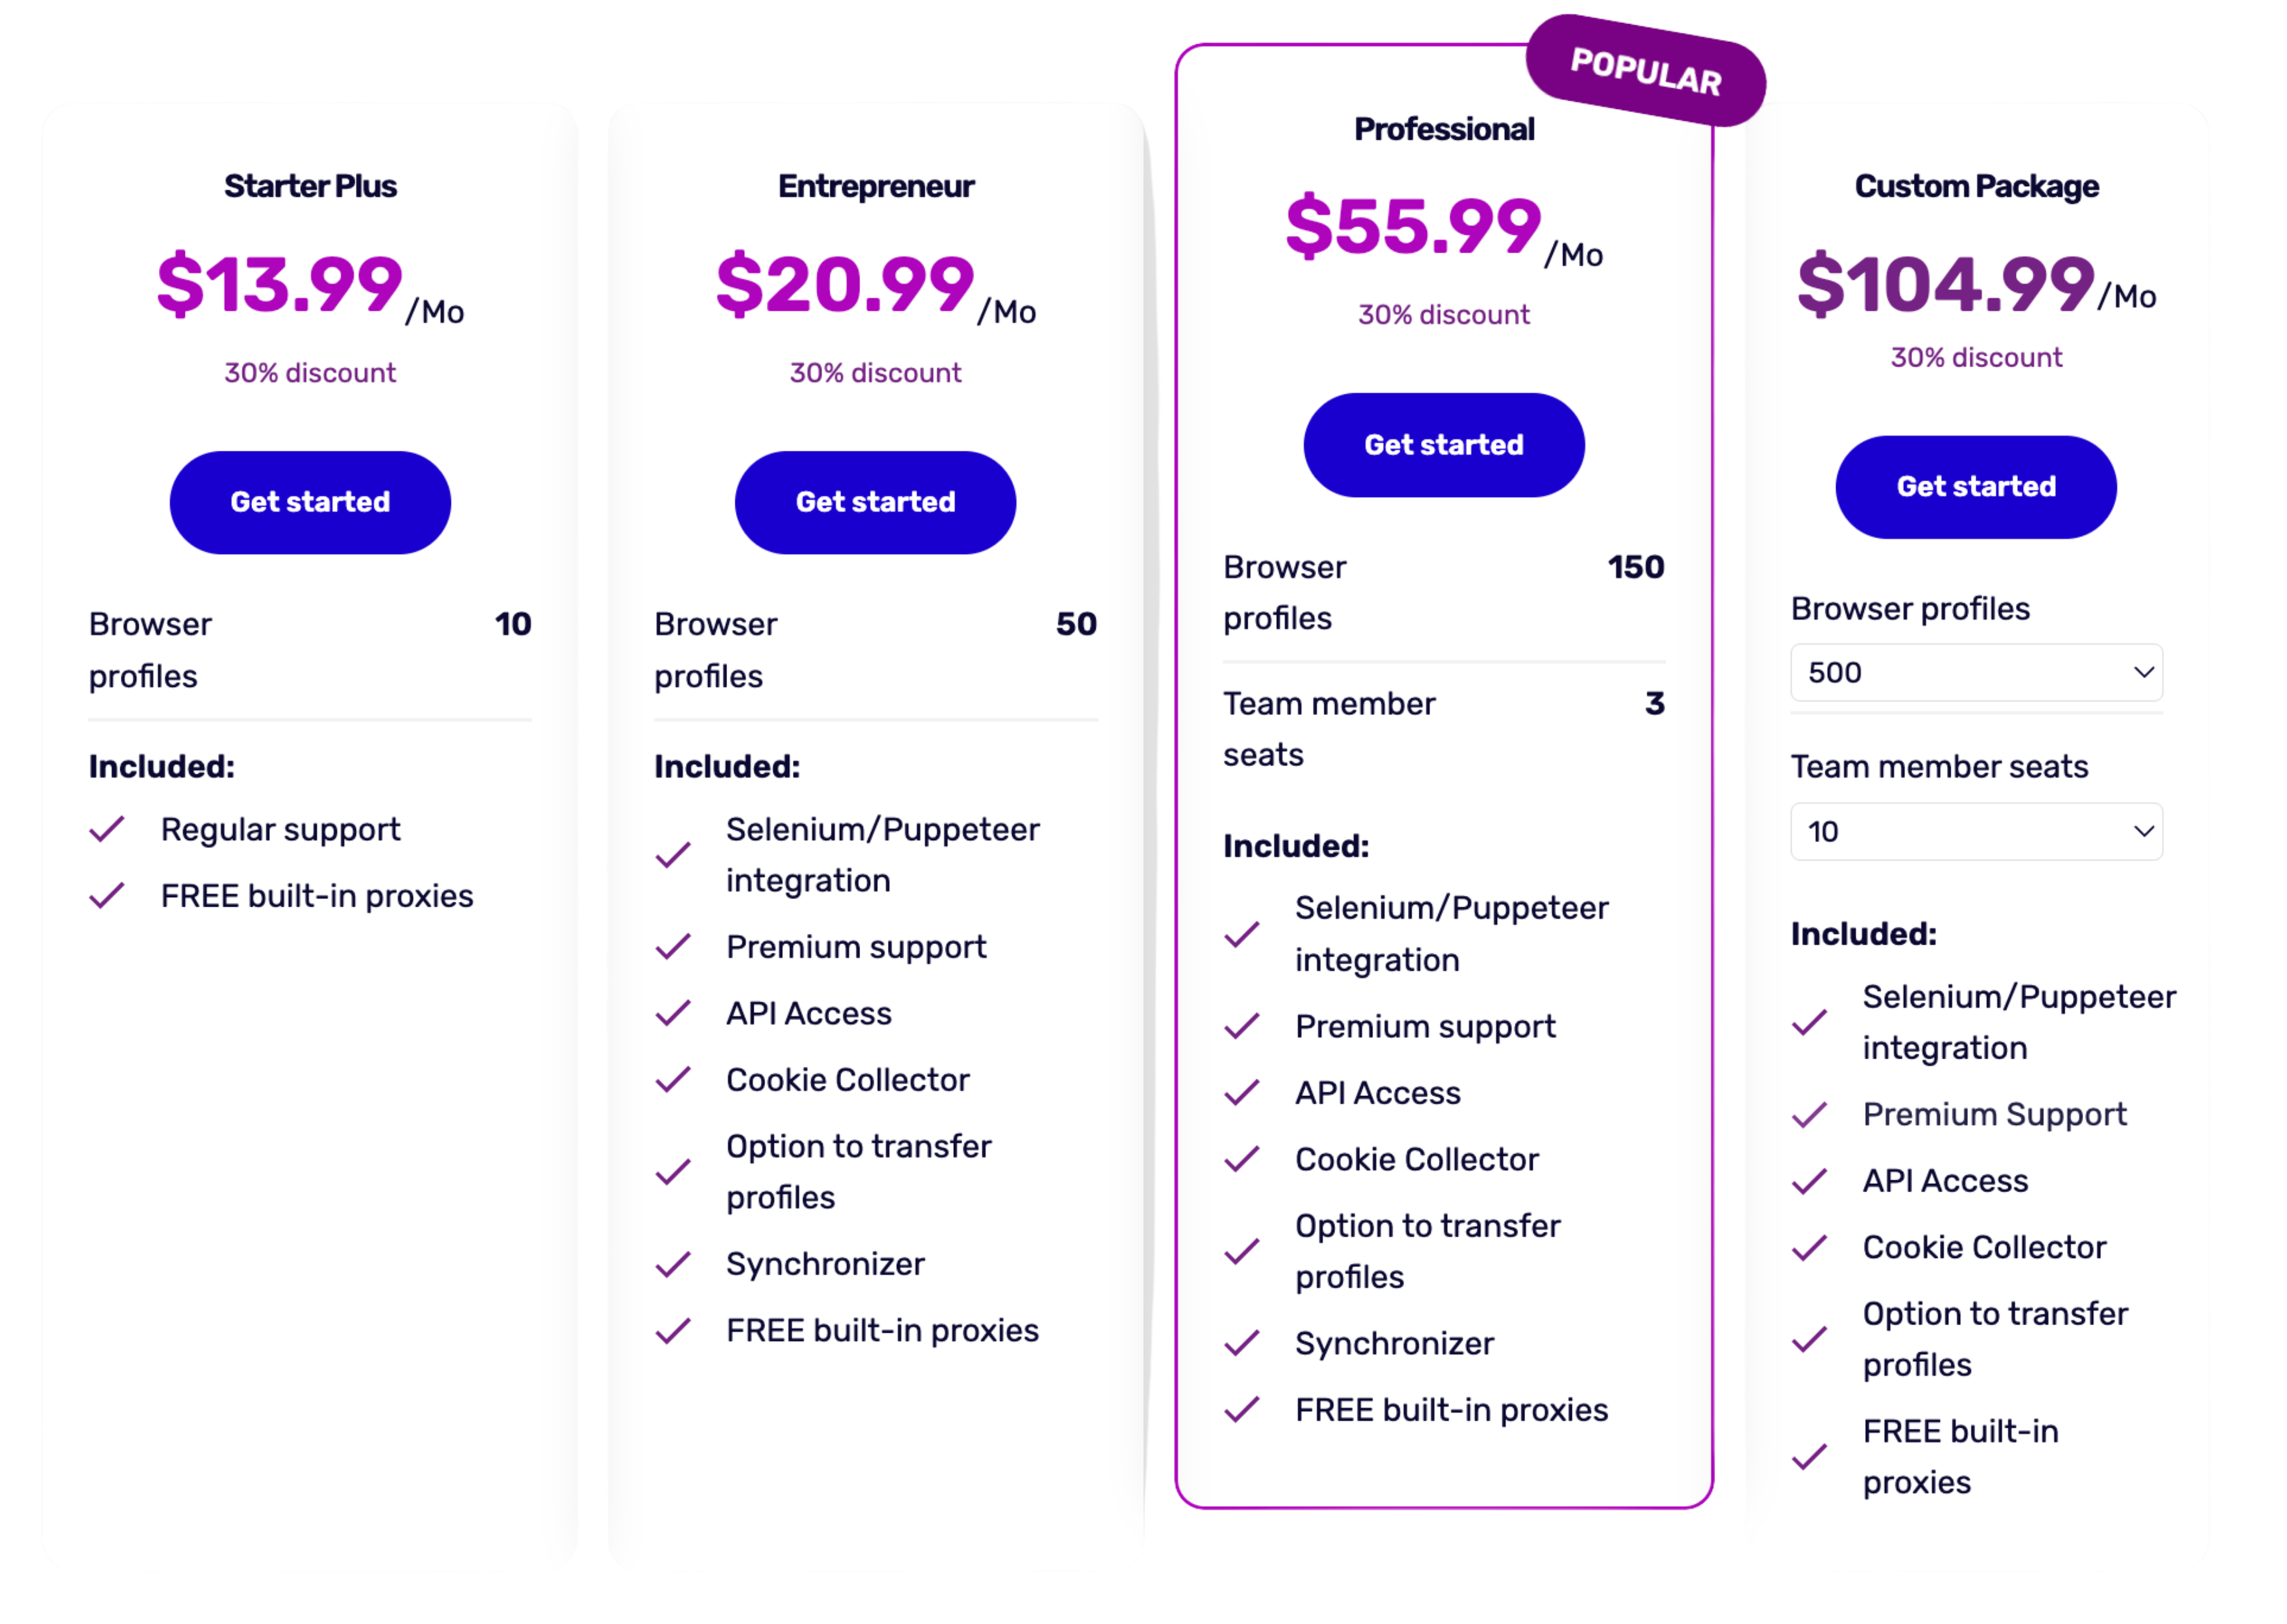Open the Browser profiles 500 dropdown
This screenshot has width=2287, height=1624.
(x=1976, y=673)
